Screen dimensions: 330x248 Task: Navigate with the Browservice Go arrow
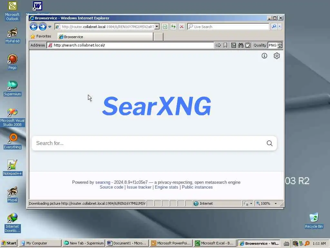pos(218,45)
